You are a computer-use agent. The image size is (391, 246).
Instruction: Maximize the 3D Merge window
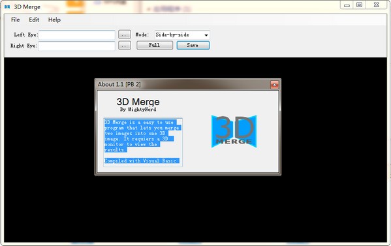click(359, 5)
